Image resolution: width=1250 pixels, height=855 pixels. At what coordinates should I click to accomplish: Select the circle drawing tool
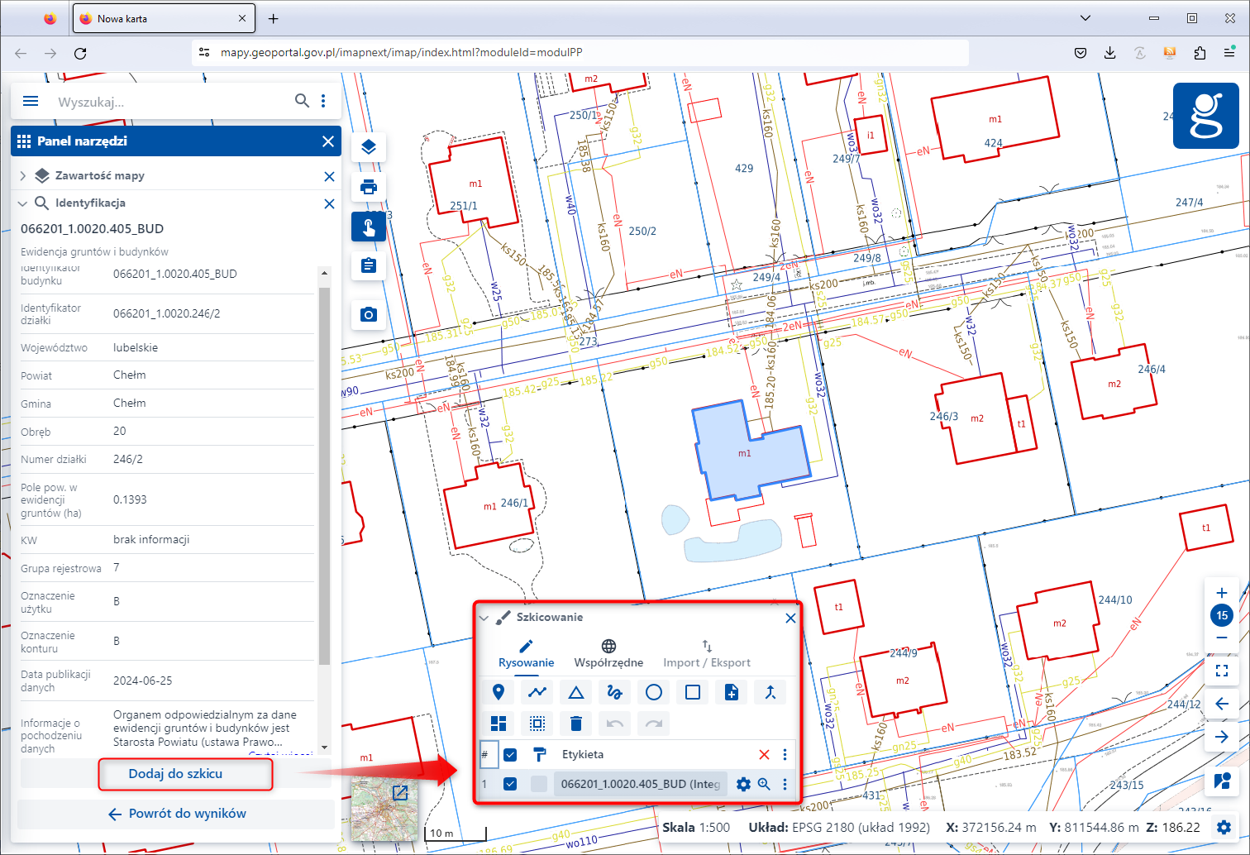tap(653, 692)
